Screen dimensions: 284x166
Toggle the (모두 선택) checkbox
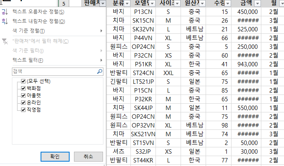point(23,81)
